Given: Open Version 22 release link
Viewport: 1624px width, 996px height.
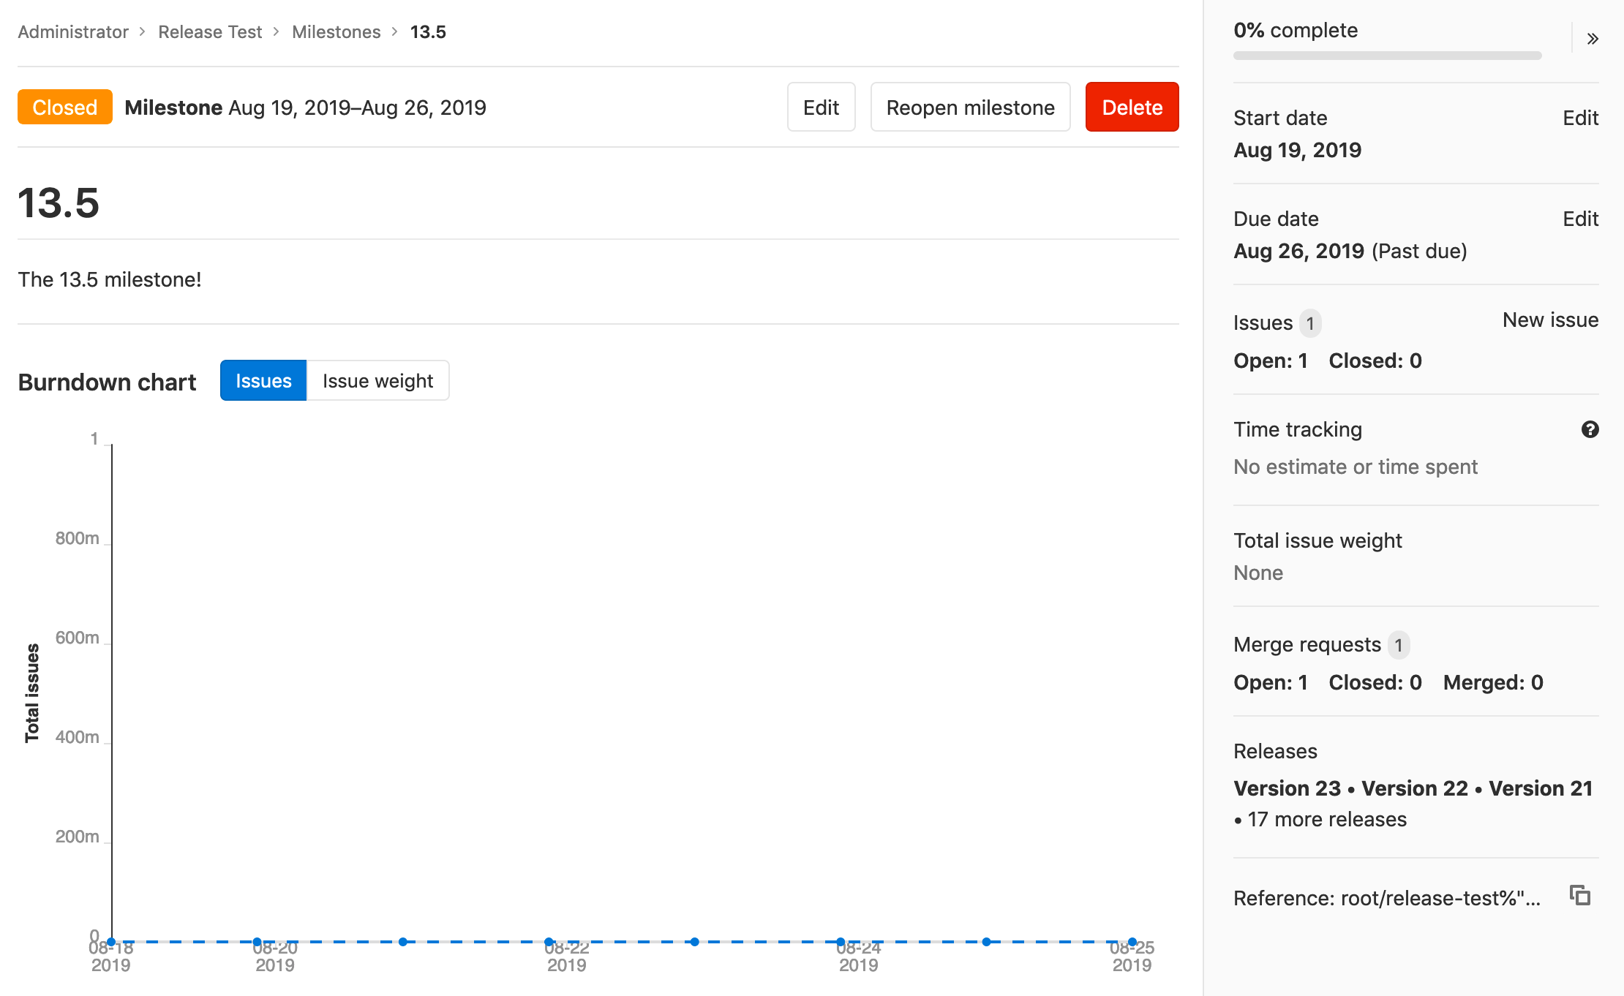Looking at the screenshot, I should pyautogui.click(x=1415, y=788).
